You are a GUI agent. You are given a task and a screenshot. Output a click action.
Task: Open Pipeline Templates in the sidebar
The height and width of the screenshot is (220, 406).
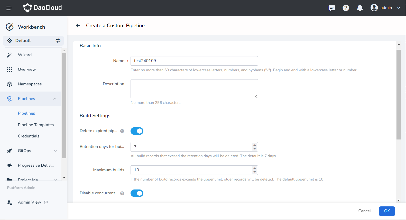point(36,125)
